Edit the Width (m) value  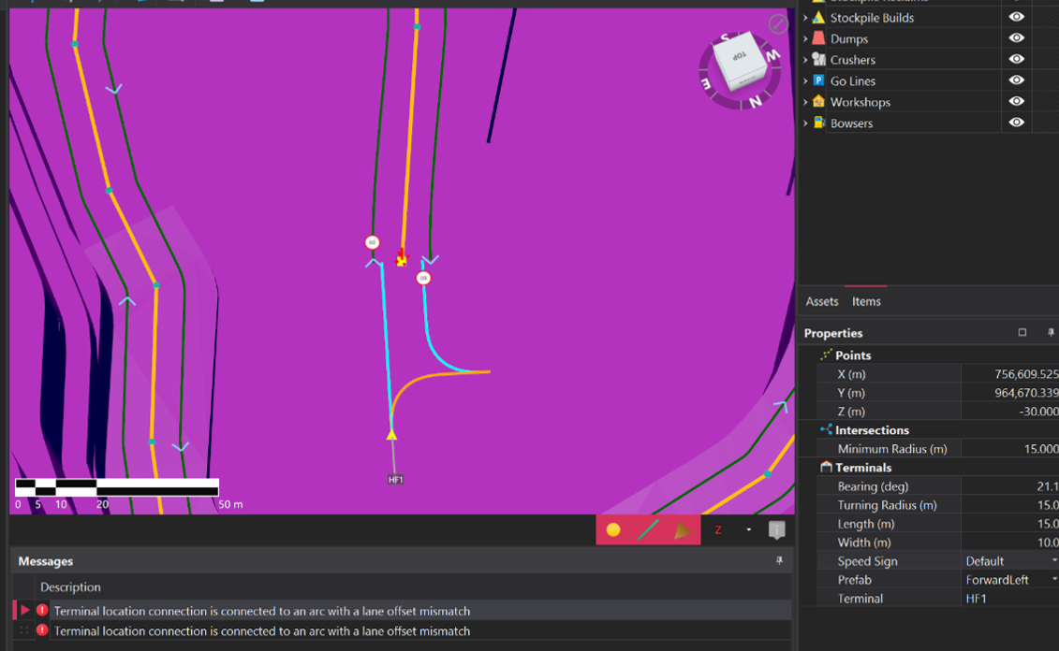1009,542
